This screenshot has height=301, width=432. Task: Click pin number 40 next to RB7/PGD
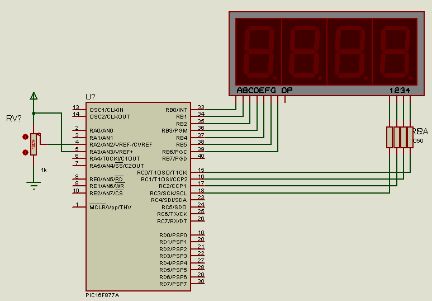tap(201, 156)
